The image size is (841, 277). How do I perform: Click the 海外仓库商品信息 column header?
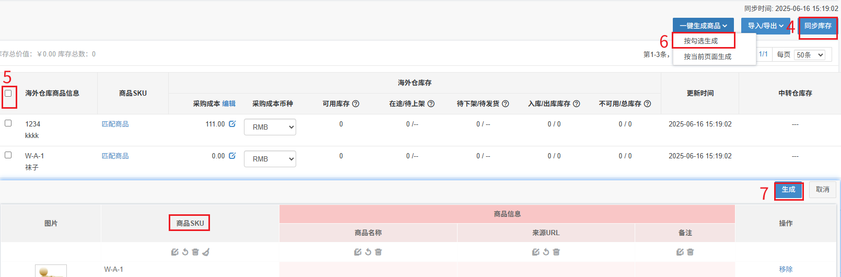[x=52, y=93]
